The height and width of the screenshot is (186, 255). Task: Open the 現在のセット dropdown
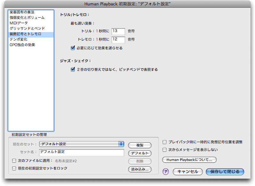point(82,144)
